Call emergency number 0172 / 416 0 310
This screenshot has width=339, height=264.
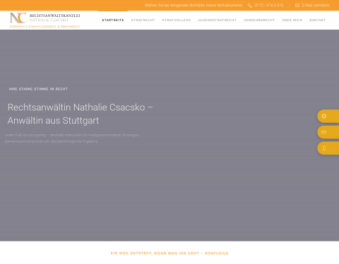pyautogui.click(x=269, y=6)
